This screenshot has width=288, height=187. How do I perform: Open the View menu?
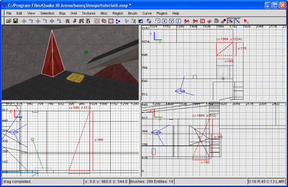coord(31,13)
